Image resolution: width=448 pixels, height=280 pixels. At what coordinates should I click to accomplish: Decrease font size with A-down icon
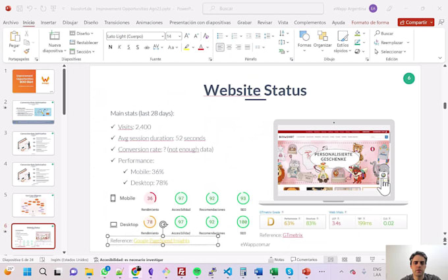[x=196, y=36]
